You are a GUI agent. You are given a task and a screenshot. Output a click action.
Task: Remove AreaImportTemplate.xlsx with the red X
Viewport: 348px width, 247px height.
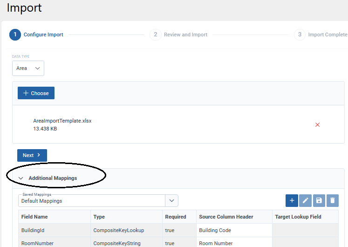point(318,125)
